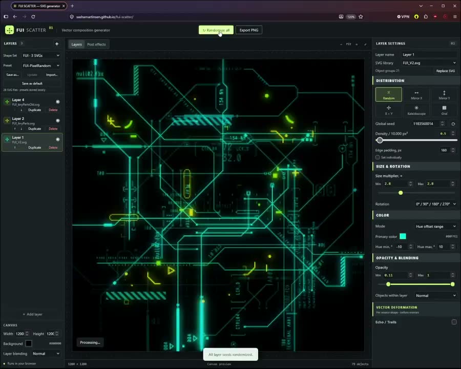Bookmark this page with the star icon
Image resolution: width=461 pixels, height=369 pixels.
point(361,17)
